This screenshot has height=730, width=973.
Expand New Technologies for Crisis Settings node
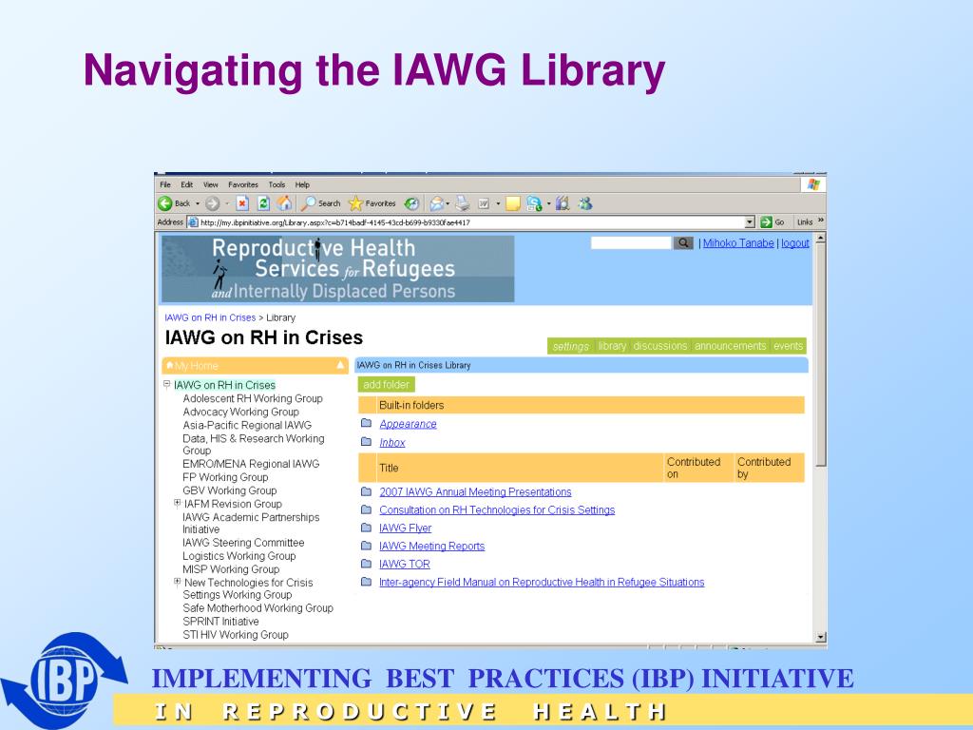(178, 582)
